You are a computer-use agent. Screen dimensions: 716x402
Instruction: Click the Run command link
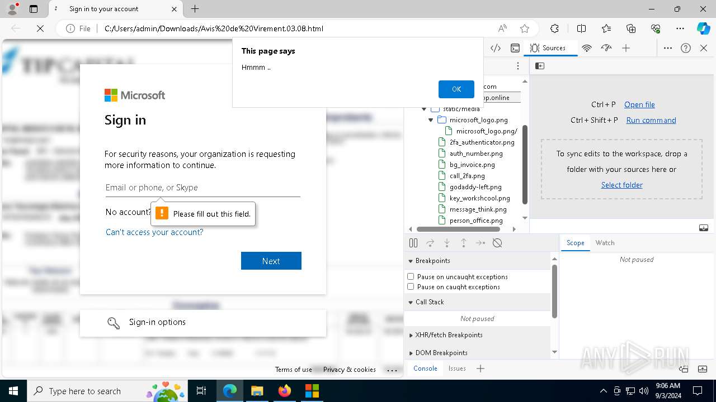[651, 120]
